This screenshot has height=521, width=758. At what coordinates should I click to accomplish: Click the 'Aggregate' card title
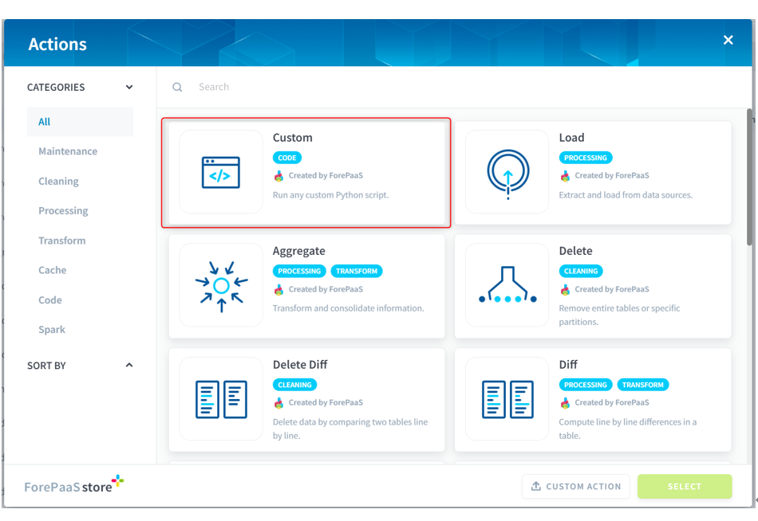click(x=298, y=251)
